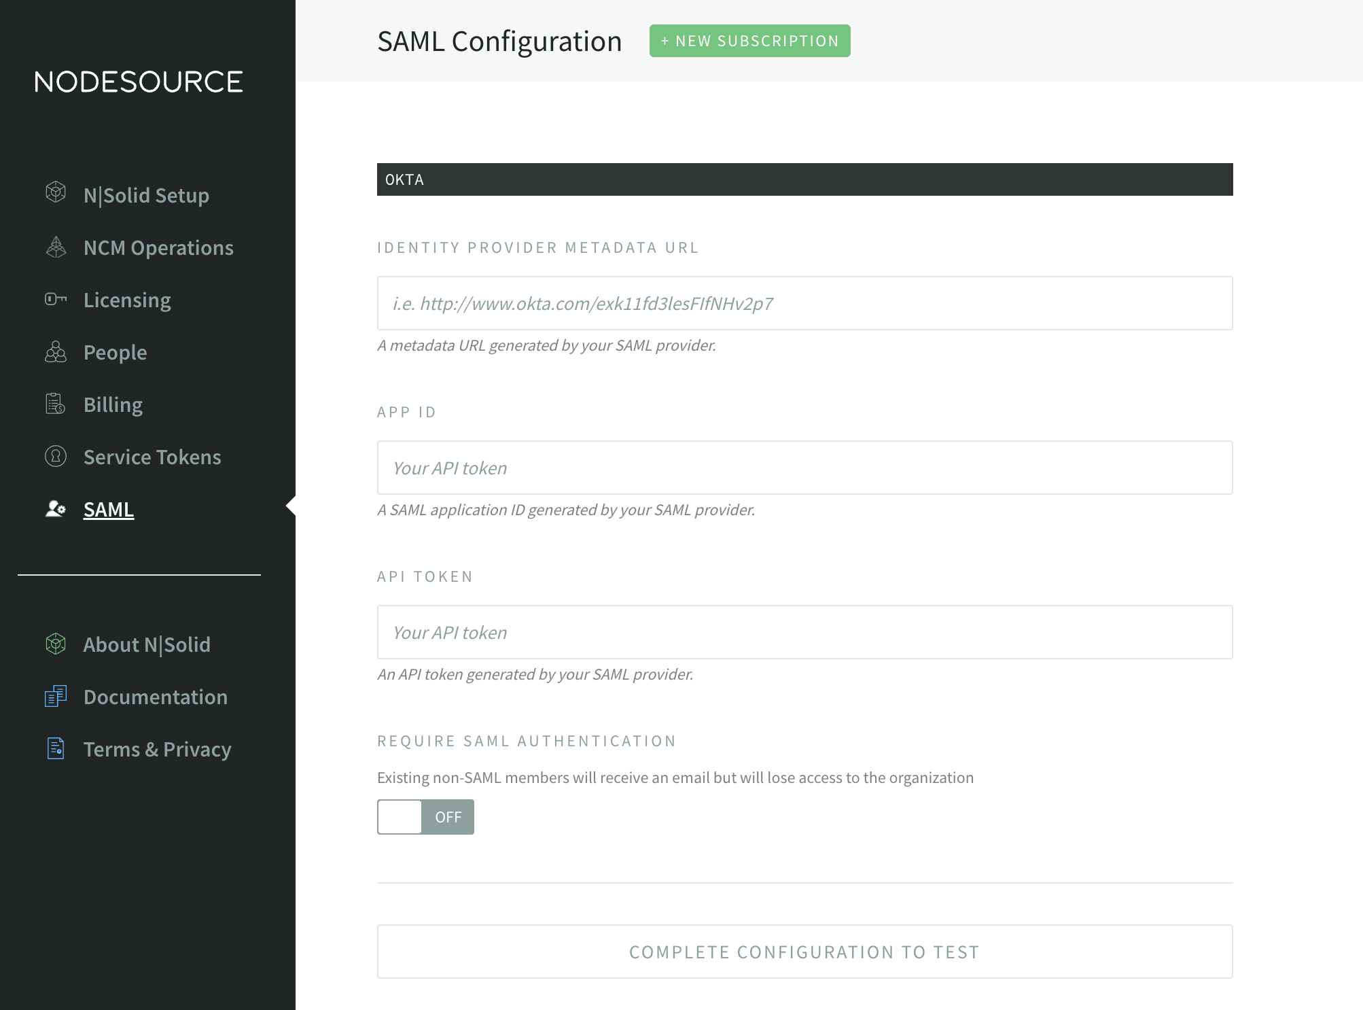1363x1010 pixels.
Task: Click the N|Solid Setup cube icon
Action: point(56,194)
